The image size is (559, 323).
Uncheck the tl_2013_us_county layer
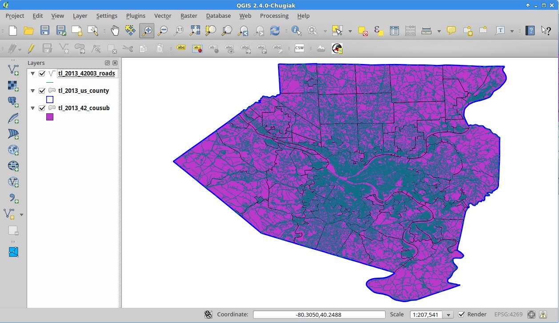tap(42, 91)
